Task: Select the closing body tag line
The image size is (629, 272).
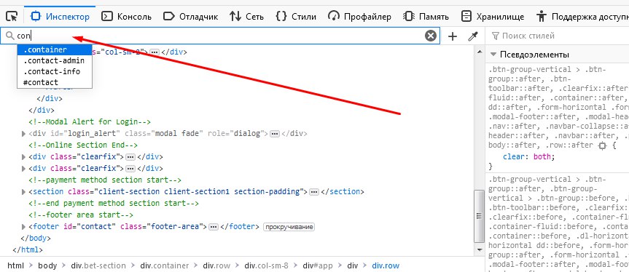Action: 35,238
